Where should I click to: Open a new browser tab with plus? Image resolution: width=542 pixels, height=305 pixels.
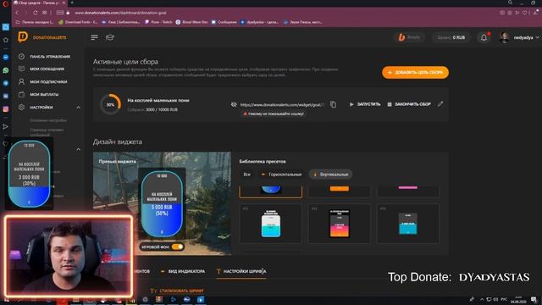72,3
